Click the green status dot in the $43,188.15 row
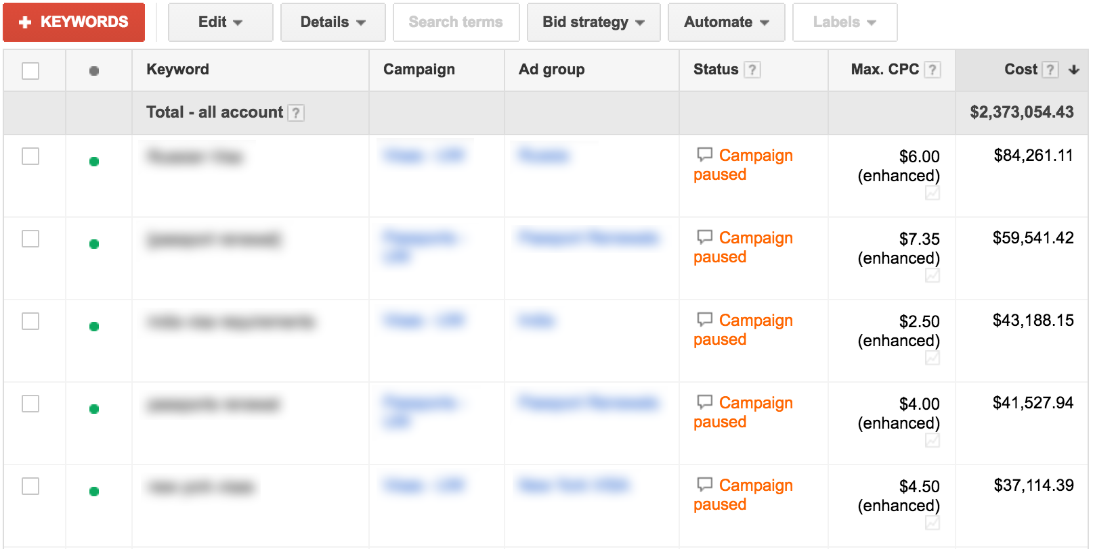This screenshot has height=549, width=1093. (x=94, y=327)
